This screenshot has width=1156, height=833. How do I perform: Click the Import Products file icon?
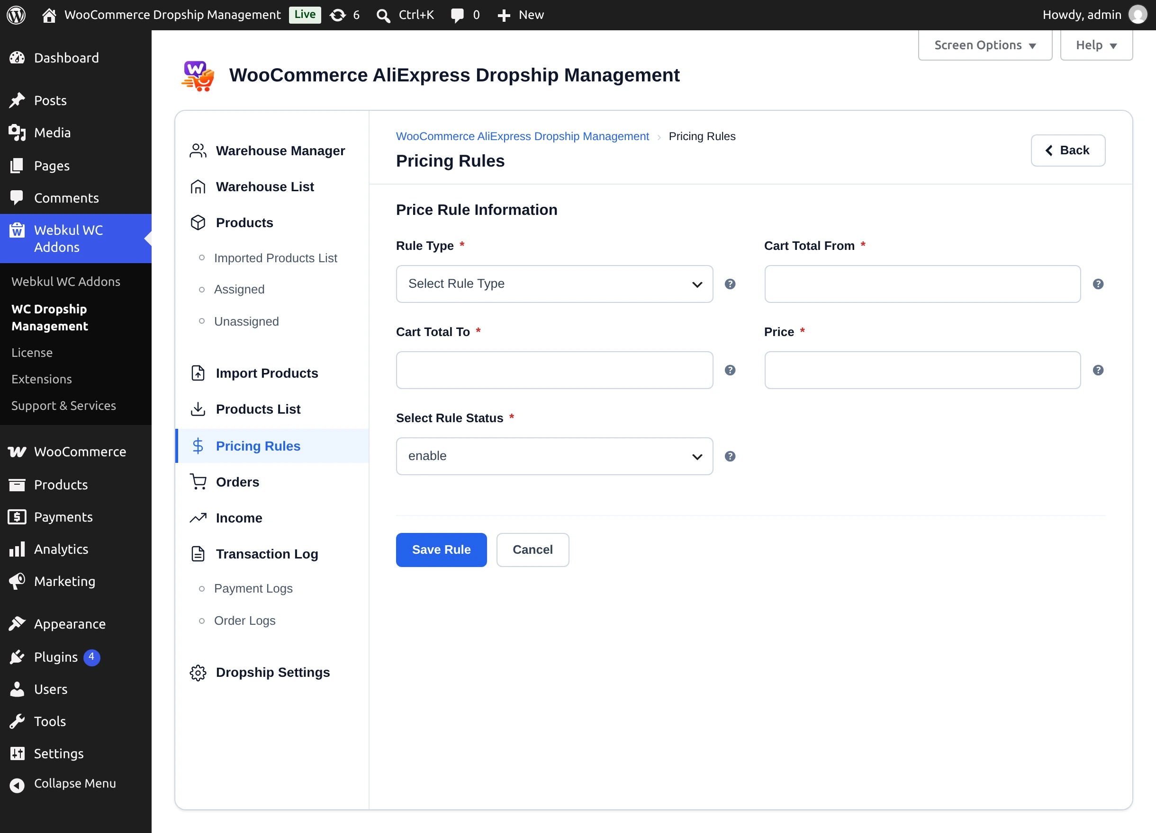coord(198,373)
